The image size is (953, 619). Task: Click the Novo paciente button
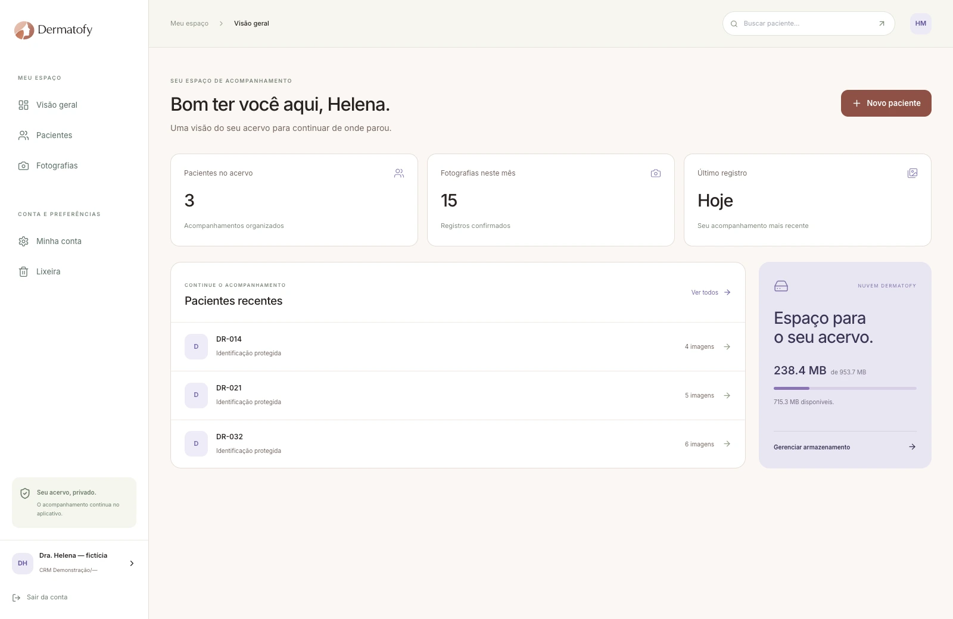tap(886, 103)
